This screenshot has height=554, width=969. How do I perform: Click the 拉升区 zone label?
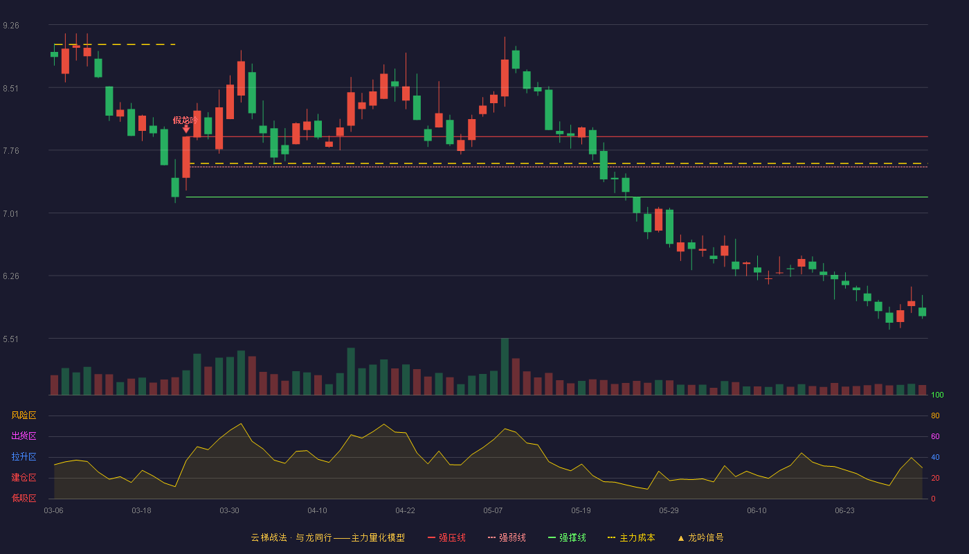click(24, 457)
